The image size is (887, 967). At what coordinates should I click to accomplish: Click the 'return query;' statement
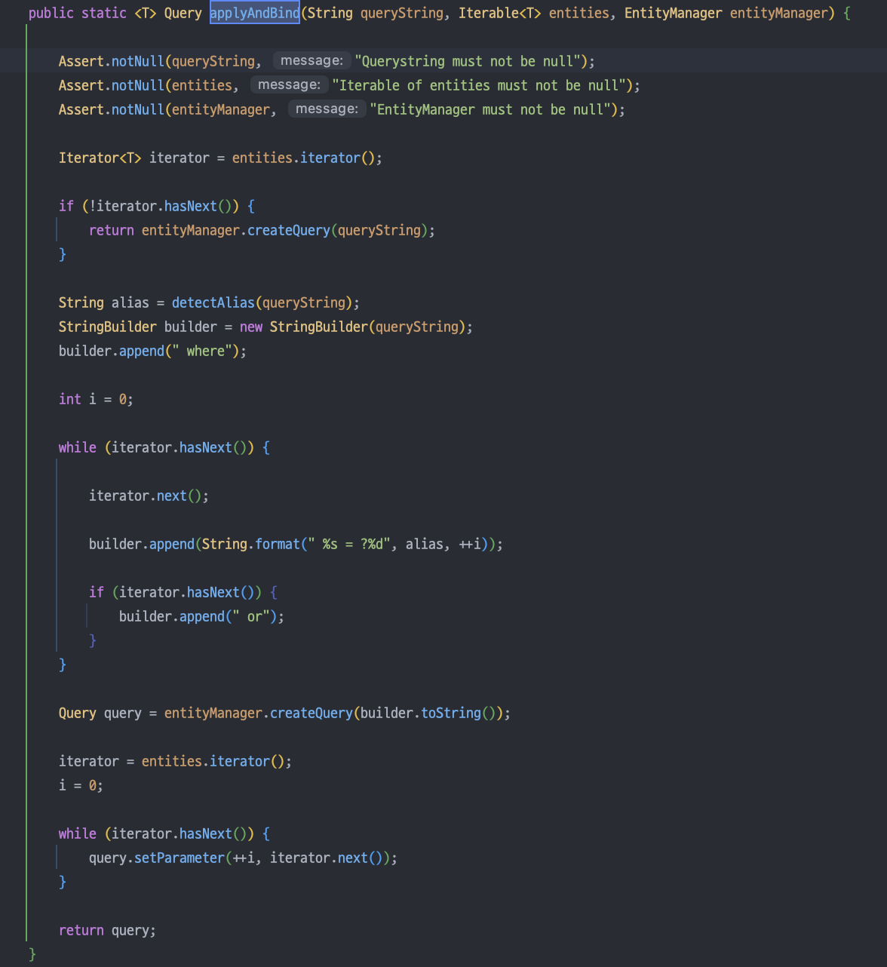point(107,930)
